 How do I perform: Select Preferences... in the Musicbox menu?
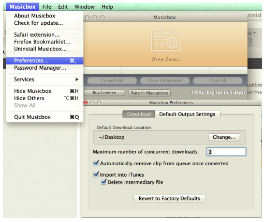click(45, 60)
